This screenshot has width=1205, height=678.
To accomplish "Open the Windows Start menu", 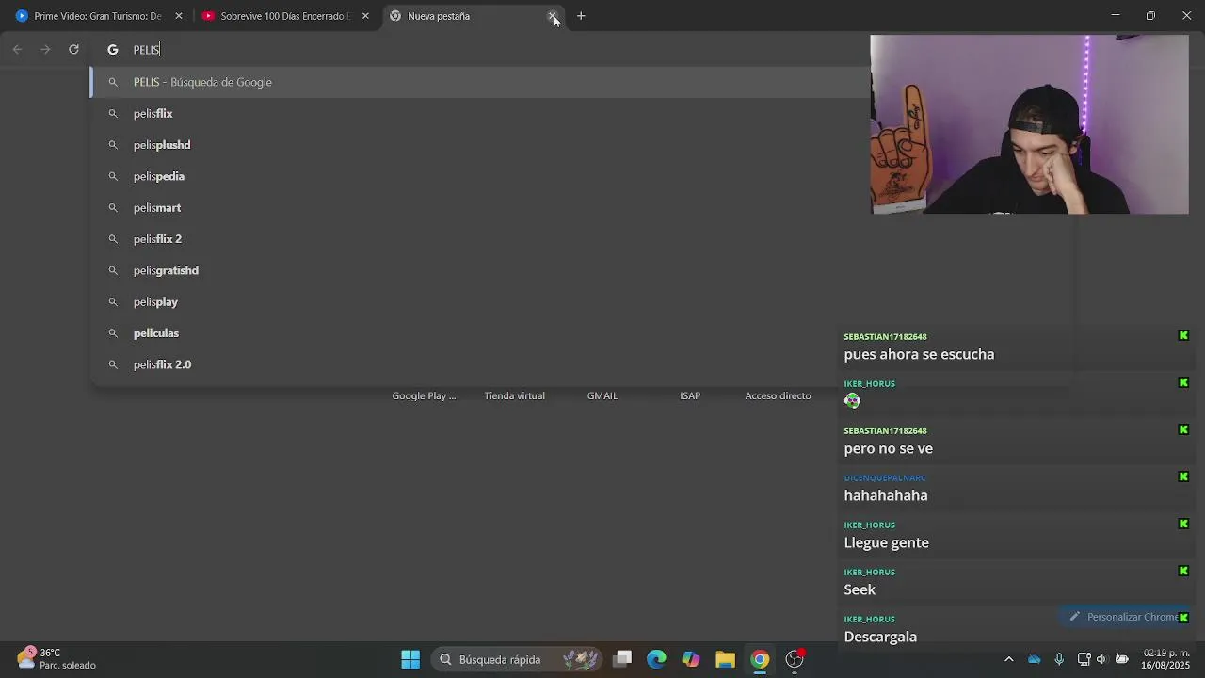I will [410, 659].
